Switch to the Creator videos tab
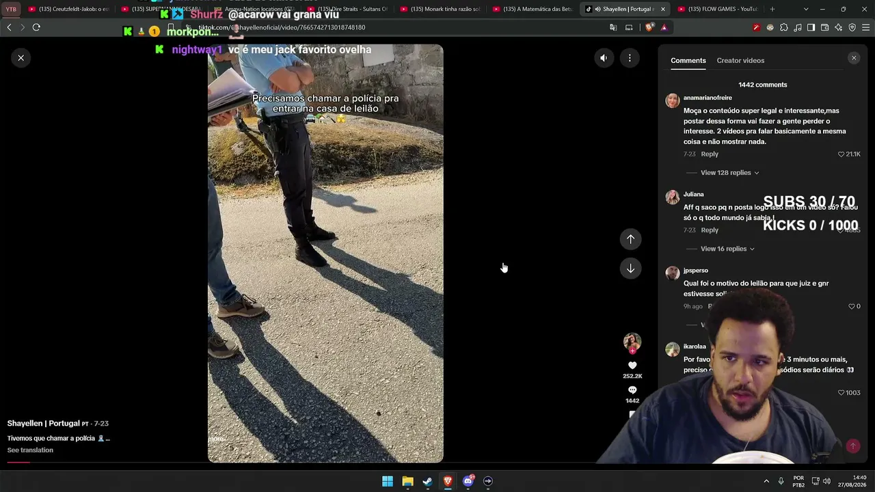Viewport: 875px width, 492px height. click(x=740, y=61)
